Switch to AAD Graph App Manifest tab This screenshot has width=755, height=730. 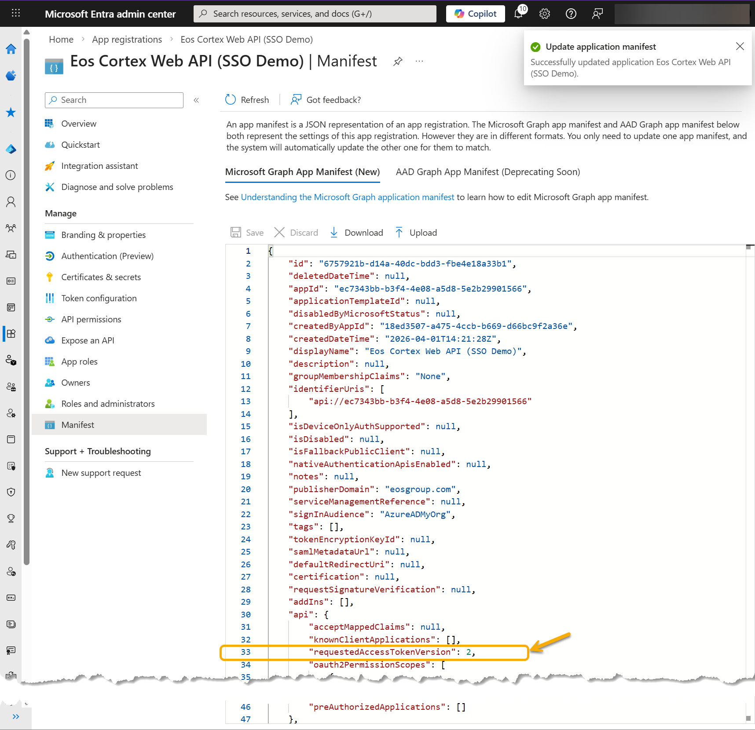tap(488, 172)
